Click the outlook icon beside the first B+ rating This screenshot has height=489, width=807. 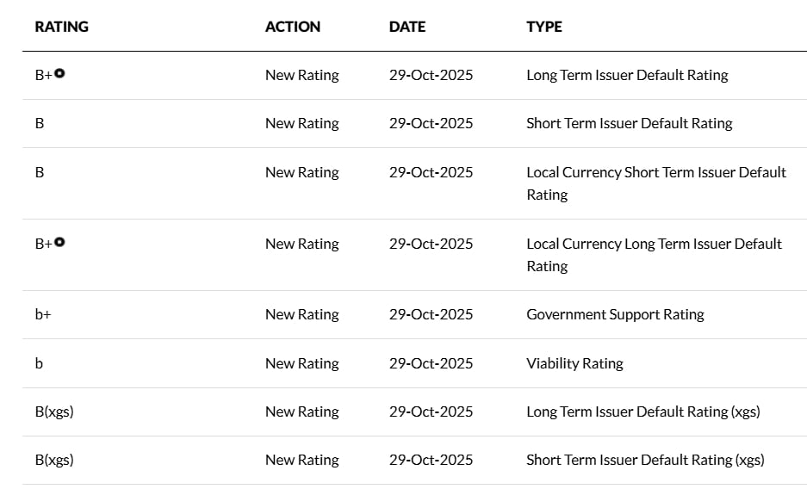(x=59, y=73)
